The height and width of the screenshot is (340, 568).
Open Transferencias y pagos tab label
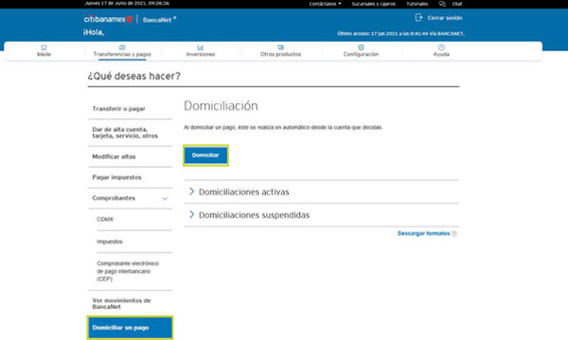click(x=122, y=54)
